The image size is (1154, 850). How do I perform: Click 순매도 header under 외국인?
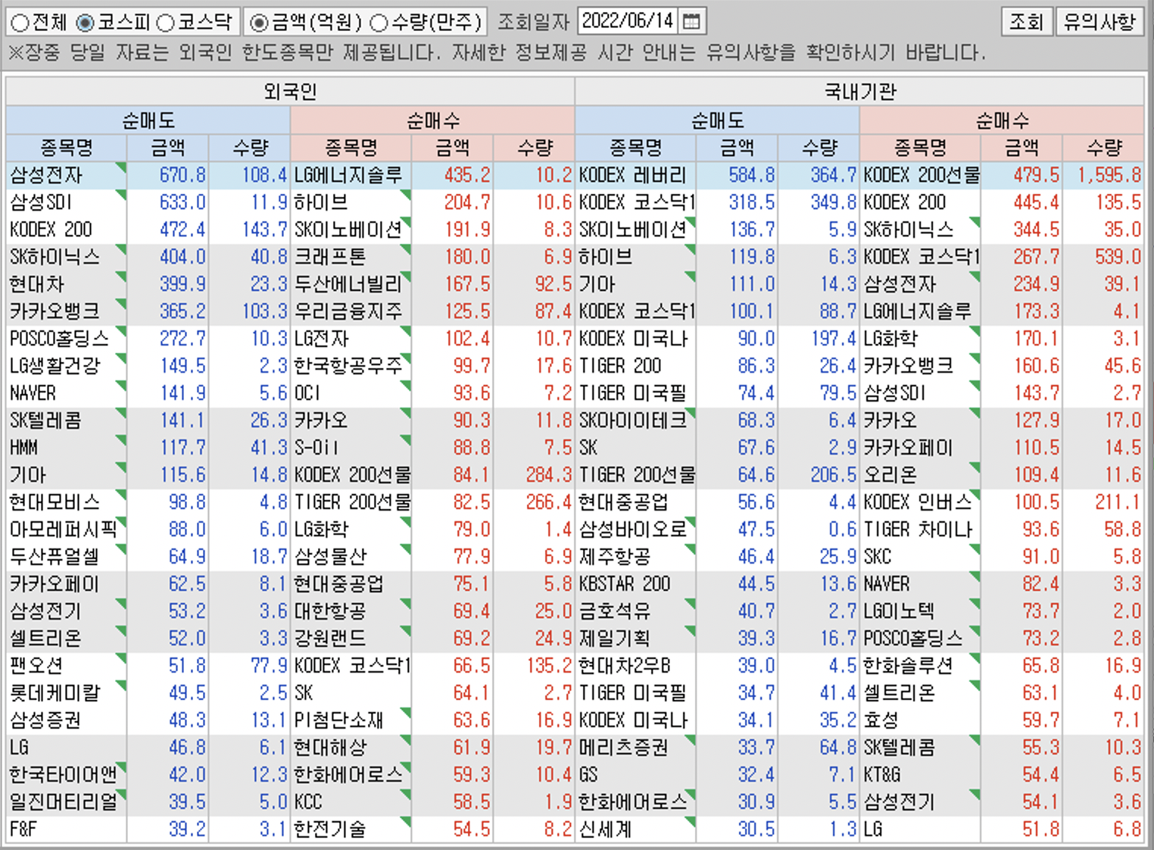[x=148, y=120]
